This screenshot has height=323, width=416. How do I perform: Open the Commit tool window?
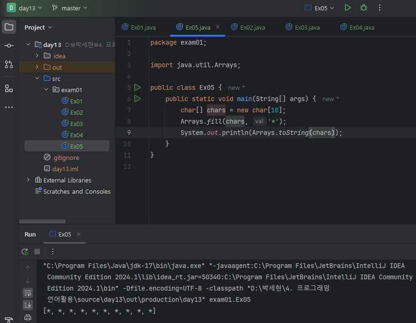pos(9,46)
